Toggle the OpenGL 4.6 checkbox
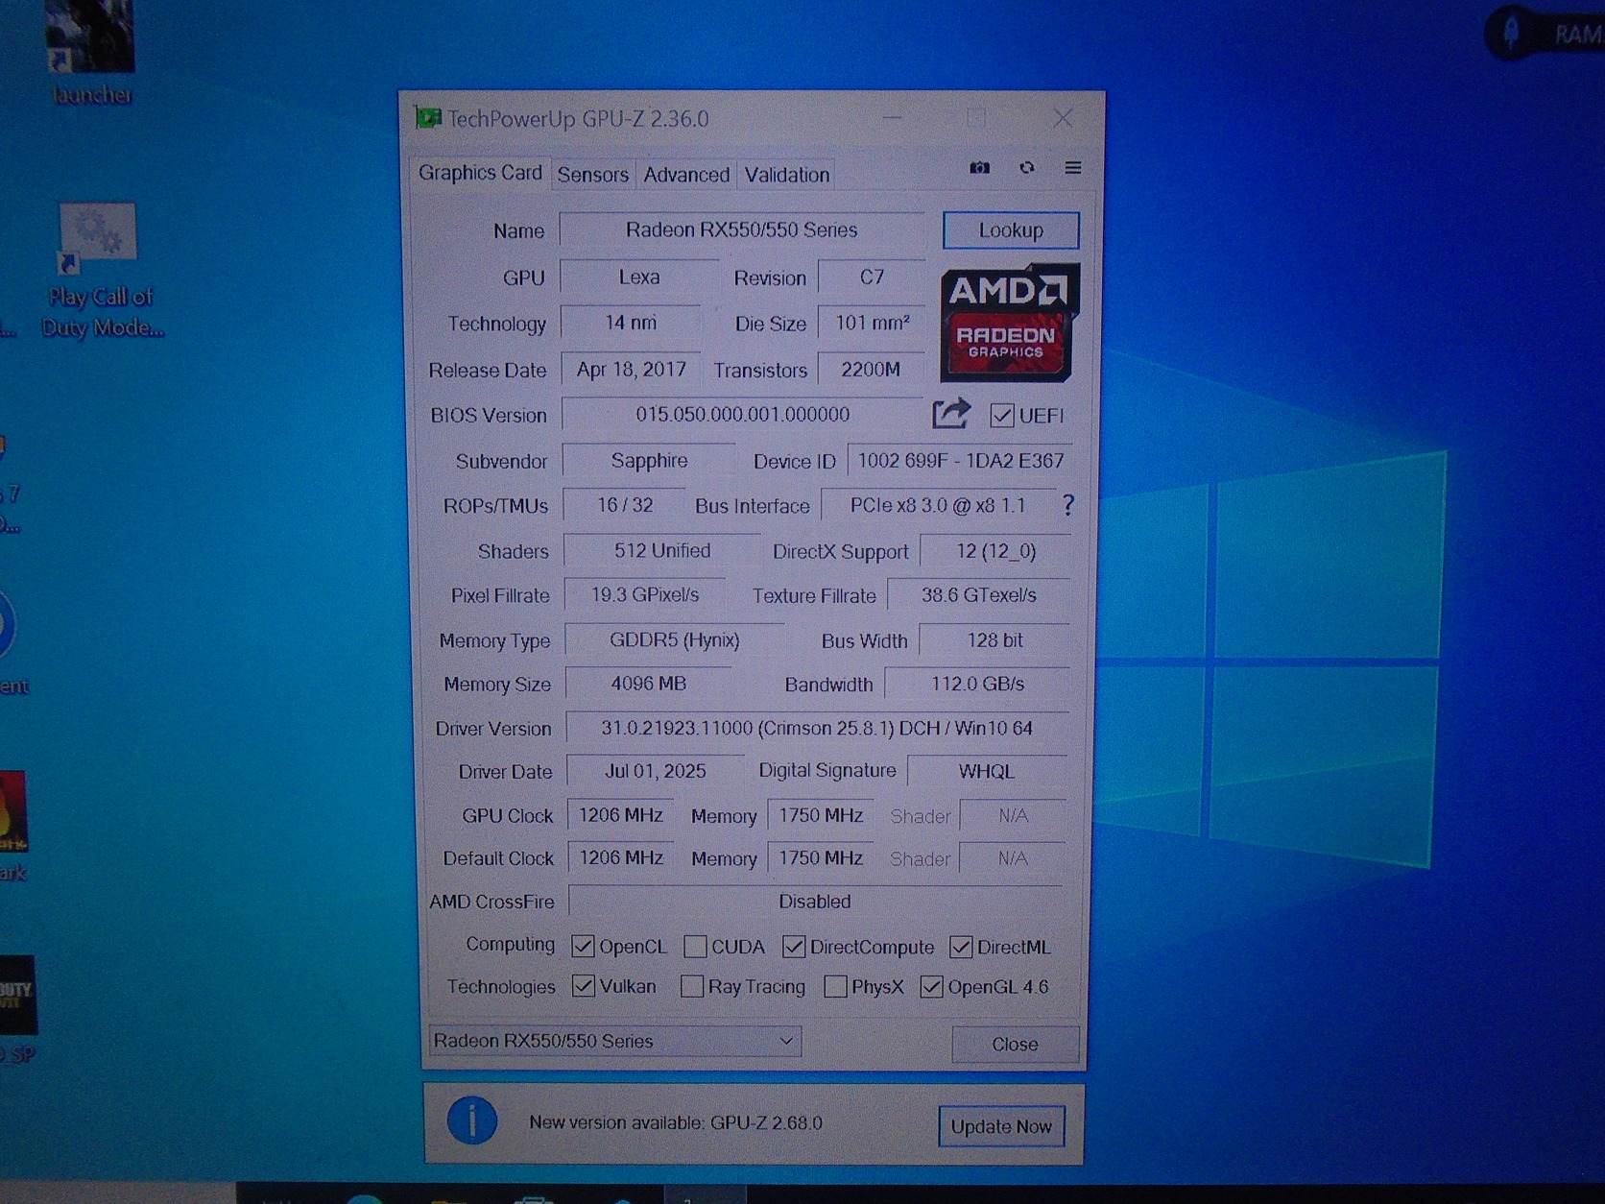 pos(930,986)
